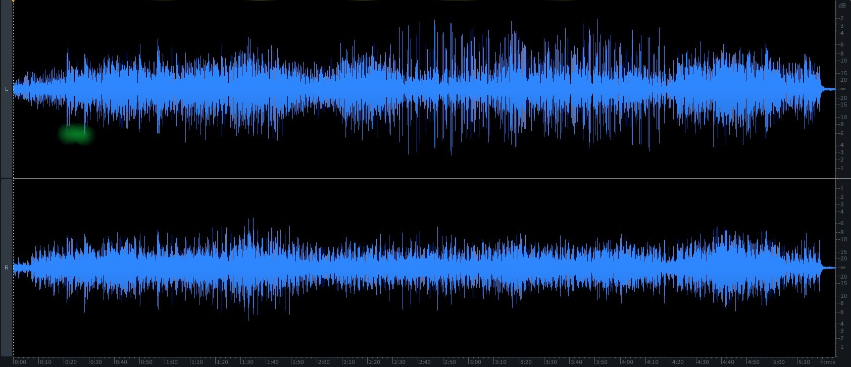Toggle the L left channel button
The height and width of the screenshot is (367, 851).
6,89
